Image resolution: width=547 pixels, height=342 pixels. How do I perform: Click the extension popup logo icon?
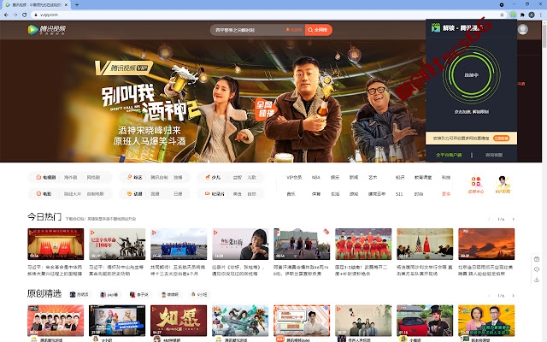point(436,27)
